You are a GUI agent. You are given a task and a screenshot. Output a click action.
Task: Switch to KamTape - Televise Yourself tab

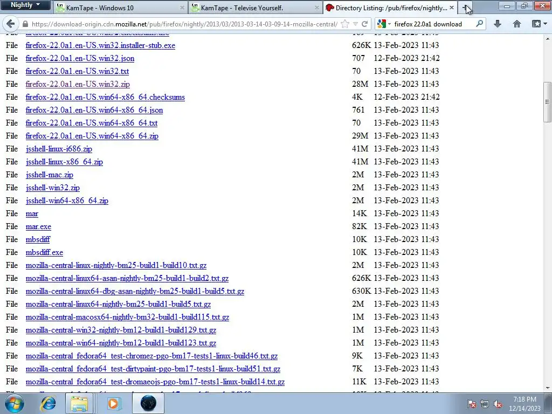click(255, 8)
